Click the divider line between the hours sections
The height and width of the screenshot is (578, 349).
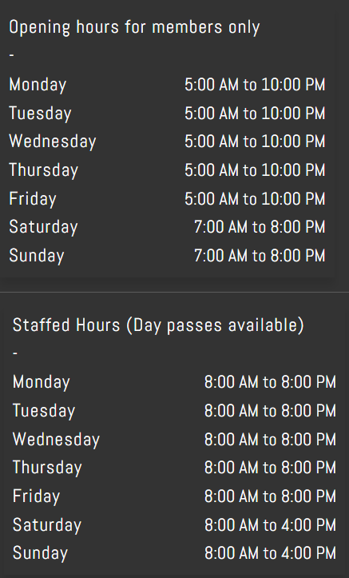[174, 293]
